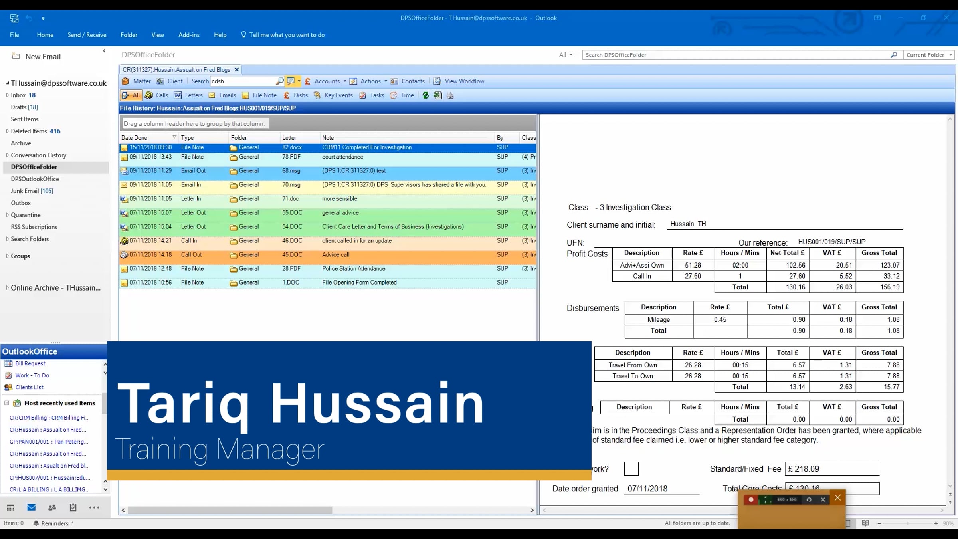
Task: Show Key Events in file history
Action: tap(333, 95)
